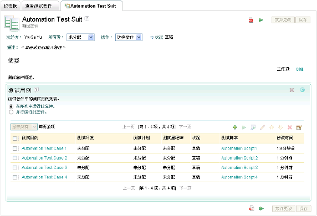The height and width of the screenshot is (216, 317).
Task: Open help icon beside Automation Test Suit title
Action: click(86, 18)
